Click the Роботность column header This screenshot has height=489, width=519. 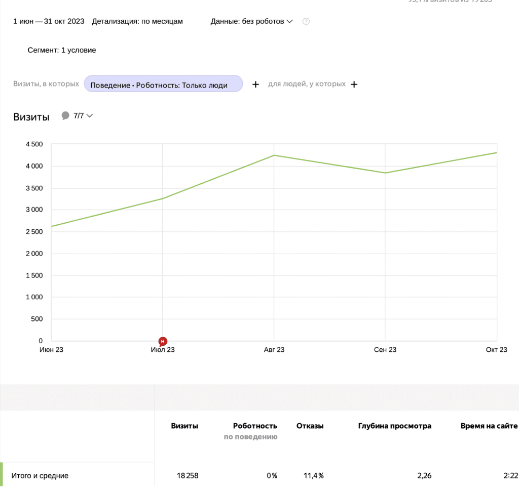pos(254,426)
